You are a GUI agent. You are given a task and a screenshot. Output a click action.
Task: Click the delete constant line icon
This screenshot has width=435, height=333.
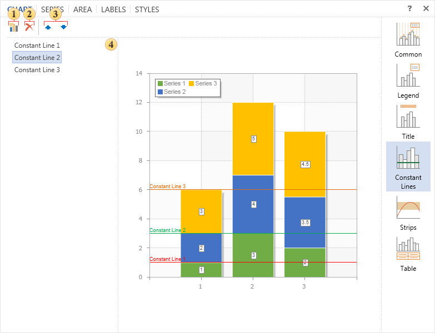[x=29, y=27]
